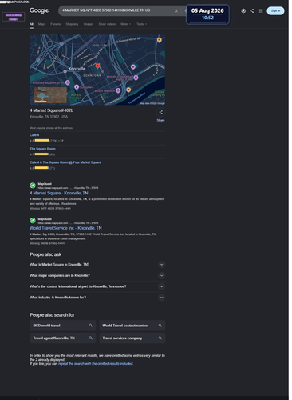Screen dimensions: 292x400
Task: Switch to the Shopping tab
Action: [x=72, y=24]
